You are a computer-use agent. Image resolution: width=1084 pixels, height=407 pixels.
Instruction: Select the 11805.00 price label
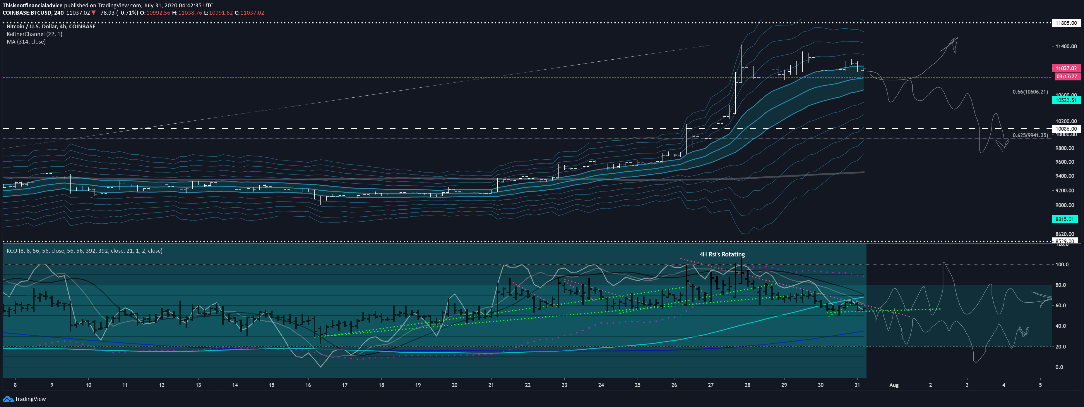click(x=1066, y=23)
